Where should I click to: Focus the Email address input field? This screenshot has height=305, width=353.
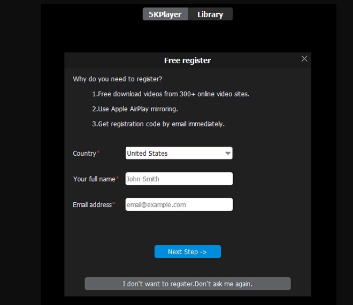[179, 204]
